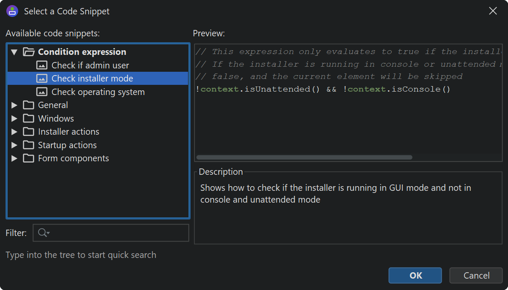Select the Check if admin user snippet

90,65
